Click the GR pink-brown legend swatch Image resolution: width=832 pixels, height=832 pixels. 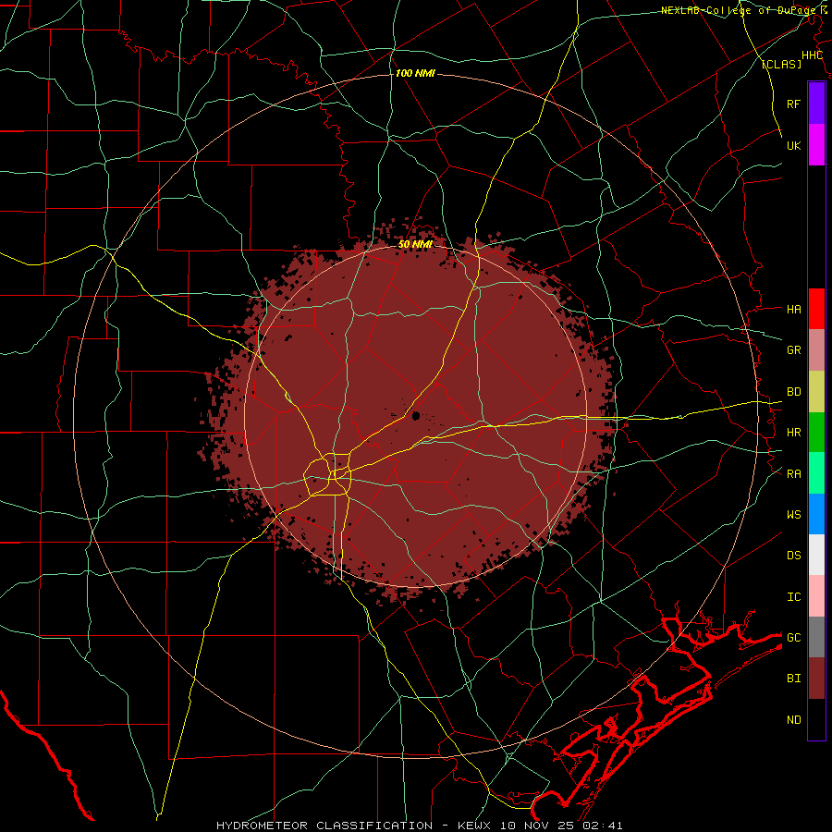816,350
